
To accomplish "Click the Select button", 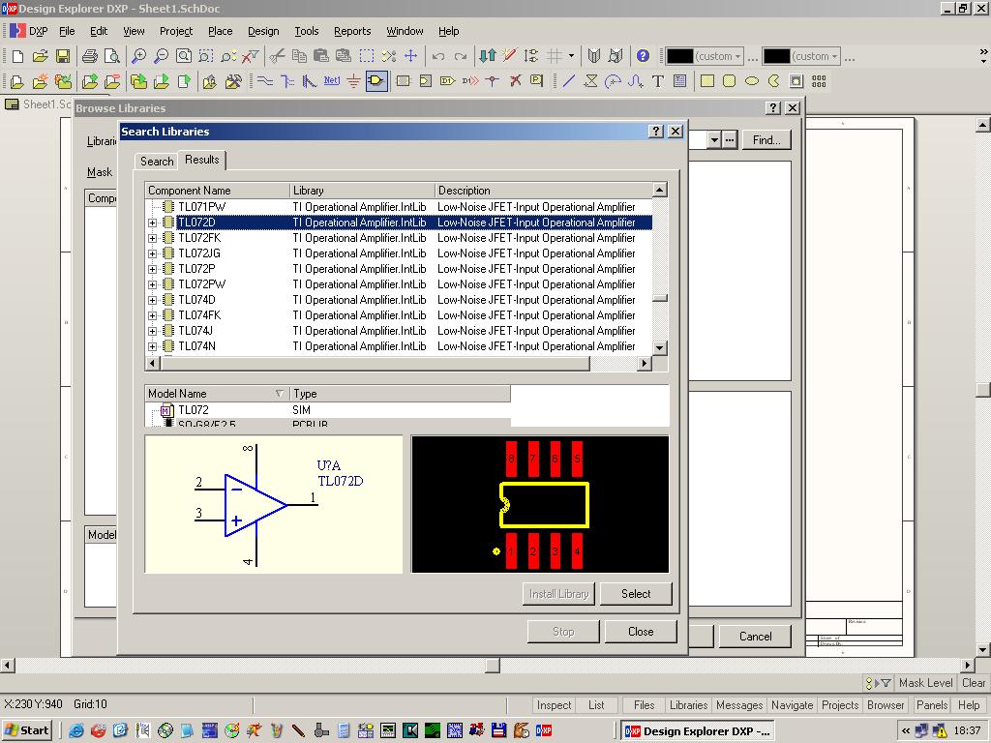I will (636, 594).
